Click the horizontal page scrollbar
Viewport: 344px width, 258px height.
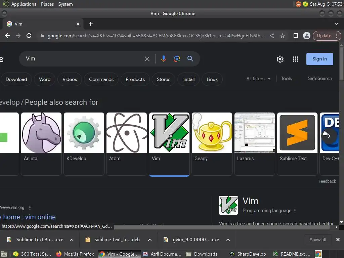coord(222,227)
